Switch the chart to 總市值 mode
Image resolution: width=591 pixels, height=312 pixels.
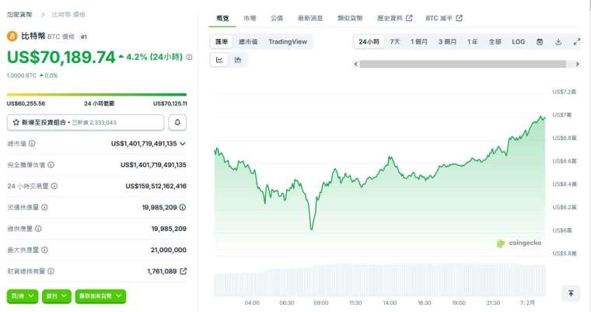click(x=249, y=41)
